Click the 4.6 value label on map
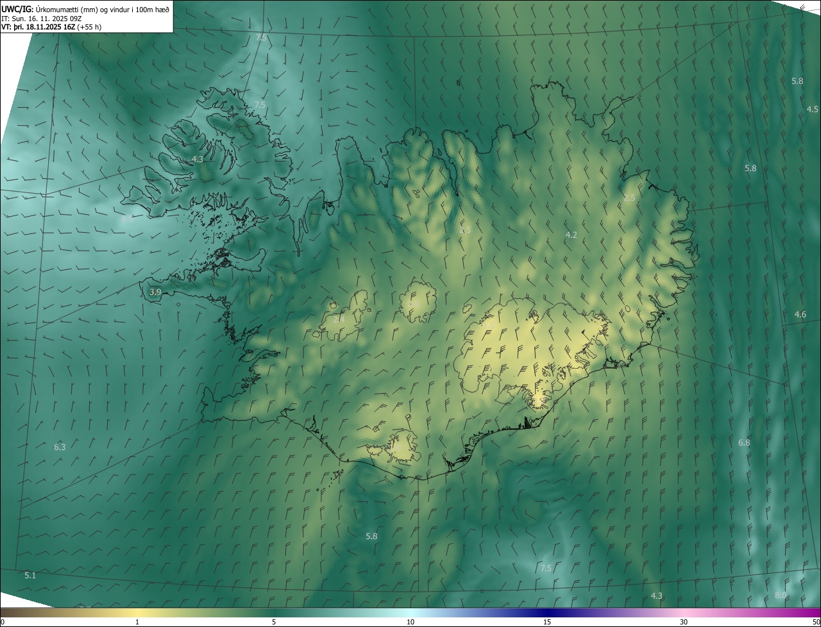821x627 pixels. coord(800,314)
